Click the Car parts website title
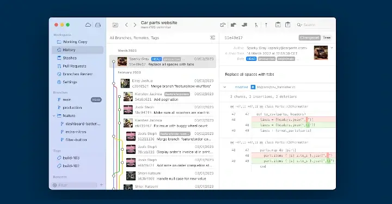This screenshot has width=392, height=204. (159, 23)
